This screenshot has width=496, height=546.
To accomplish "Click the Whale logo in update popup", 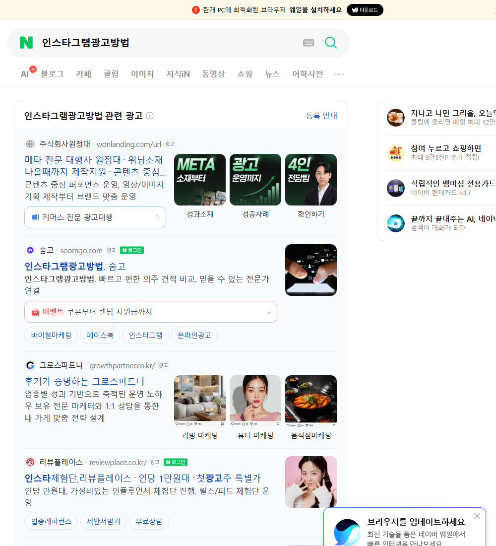I will [347, 533].
